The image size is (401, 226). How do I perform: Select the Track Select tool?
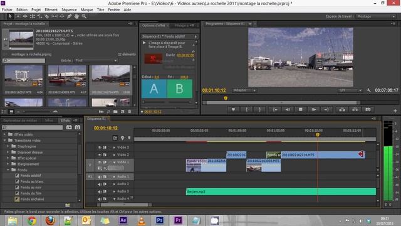coord(18,16)
